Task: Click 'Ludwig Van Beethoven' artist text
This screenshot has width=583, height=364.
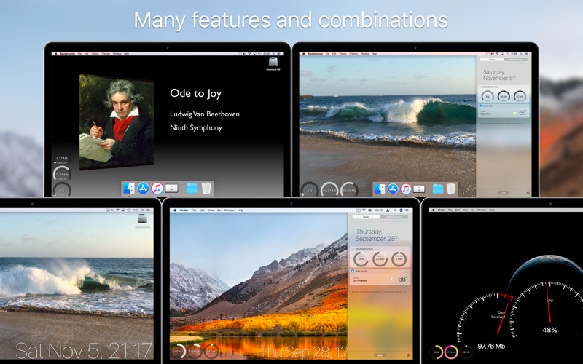Action: [x=205, y=114]
